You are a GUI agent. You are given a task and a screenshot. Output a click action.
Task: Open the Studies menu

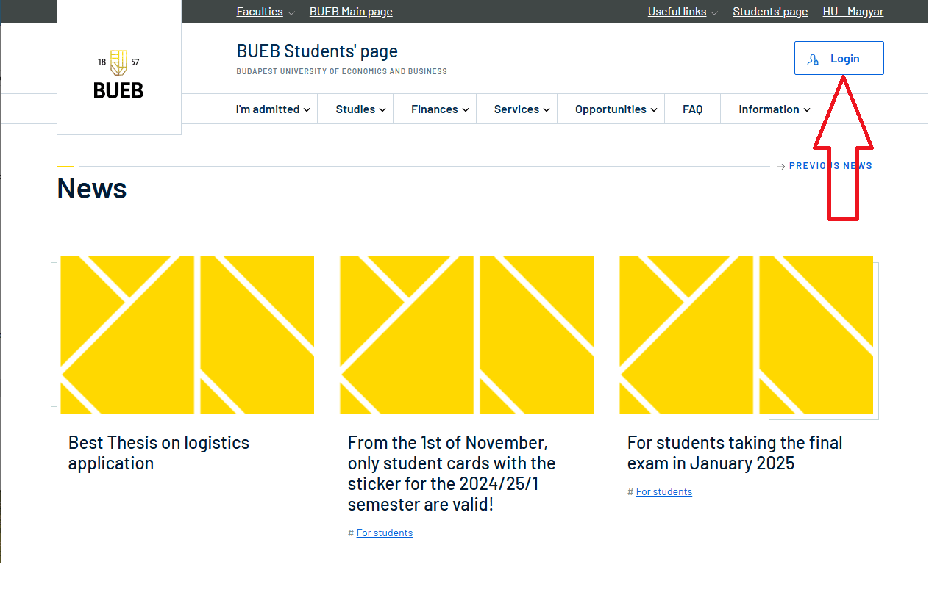(x=360, y=109)
